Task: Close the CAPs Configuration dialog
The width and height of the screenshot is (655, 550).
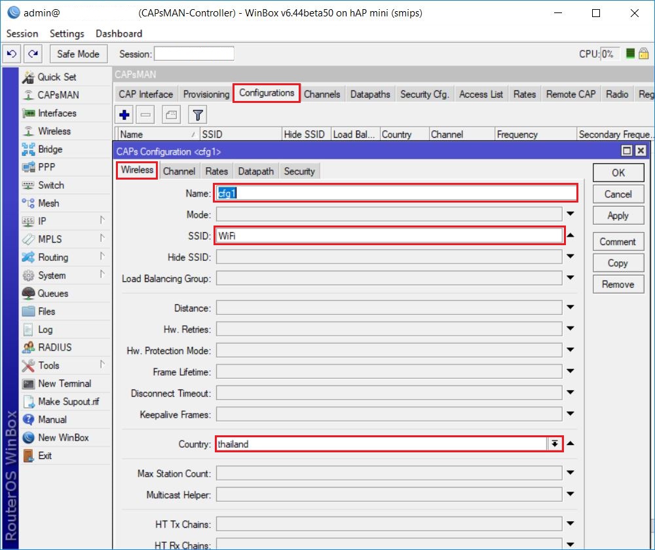Action: 641,151
